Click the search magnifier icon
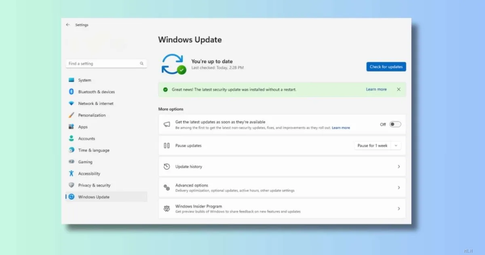The height and width of the screenshot is (255, 485). [142, 64]
